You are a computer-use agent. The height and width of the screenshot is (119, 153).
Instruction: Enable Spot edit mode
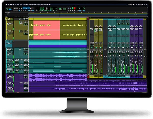pos(10,9)
